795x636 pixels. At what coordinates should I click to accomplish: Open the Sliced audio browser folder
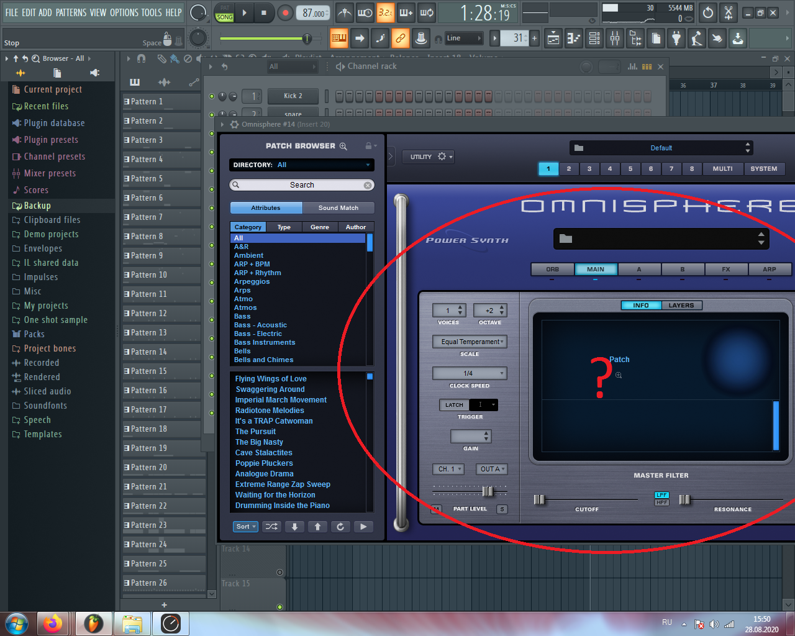tap(47, 391)
